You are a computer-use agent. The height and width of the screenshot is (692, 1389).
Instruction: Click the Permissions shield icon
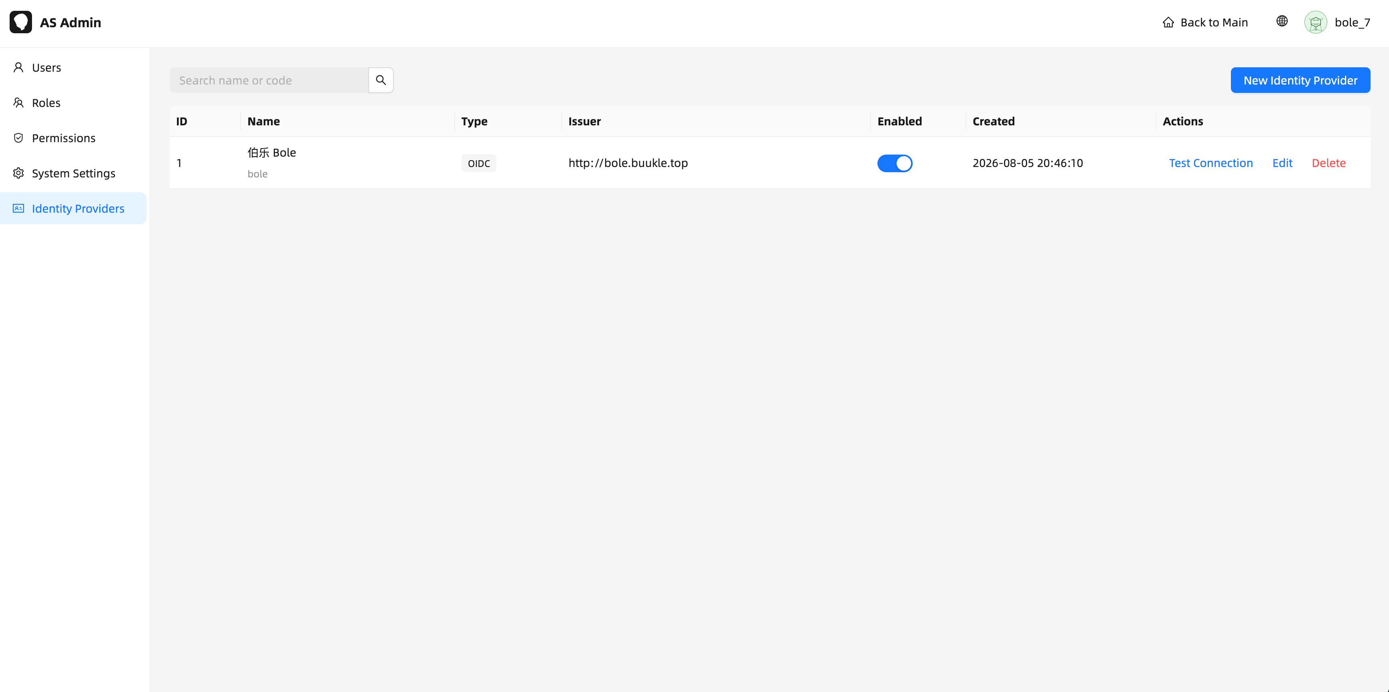click(18, 138)
